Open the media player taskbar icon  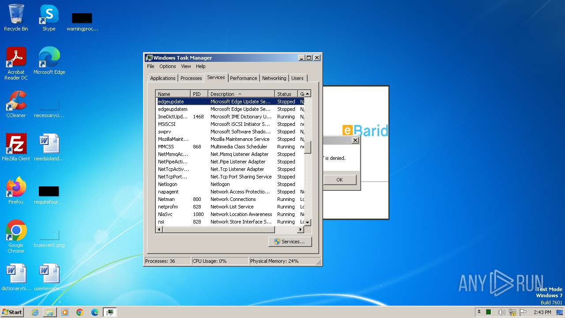[65, 312]
